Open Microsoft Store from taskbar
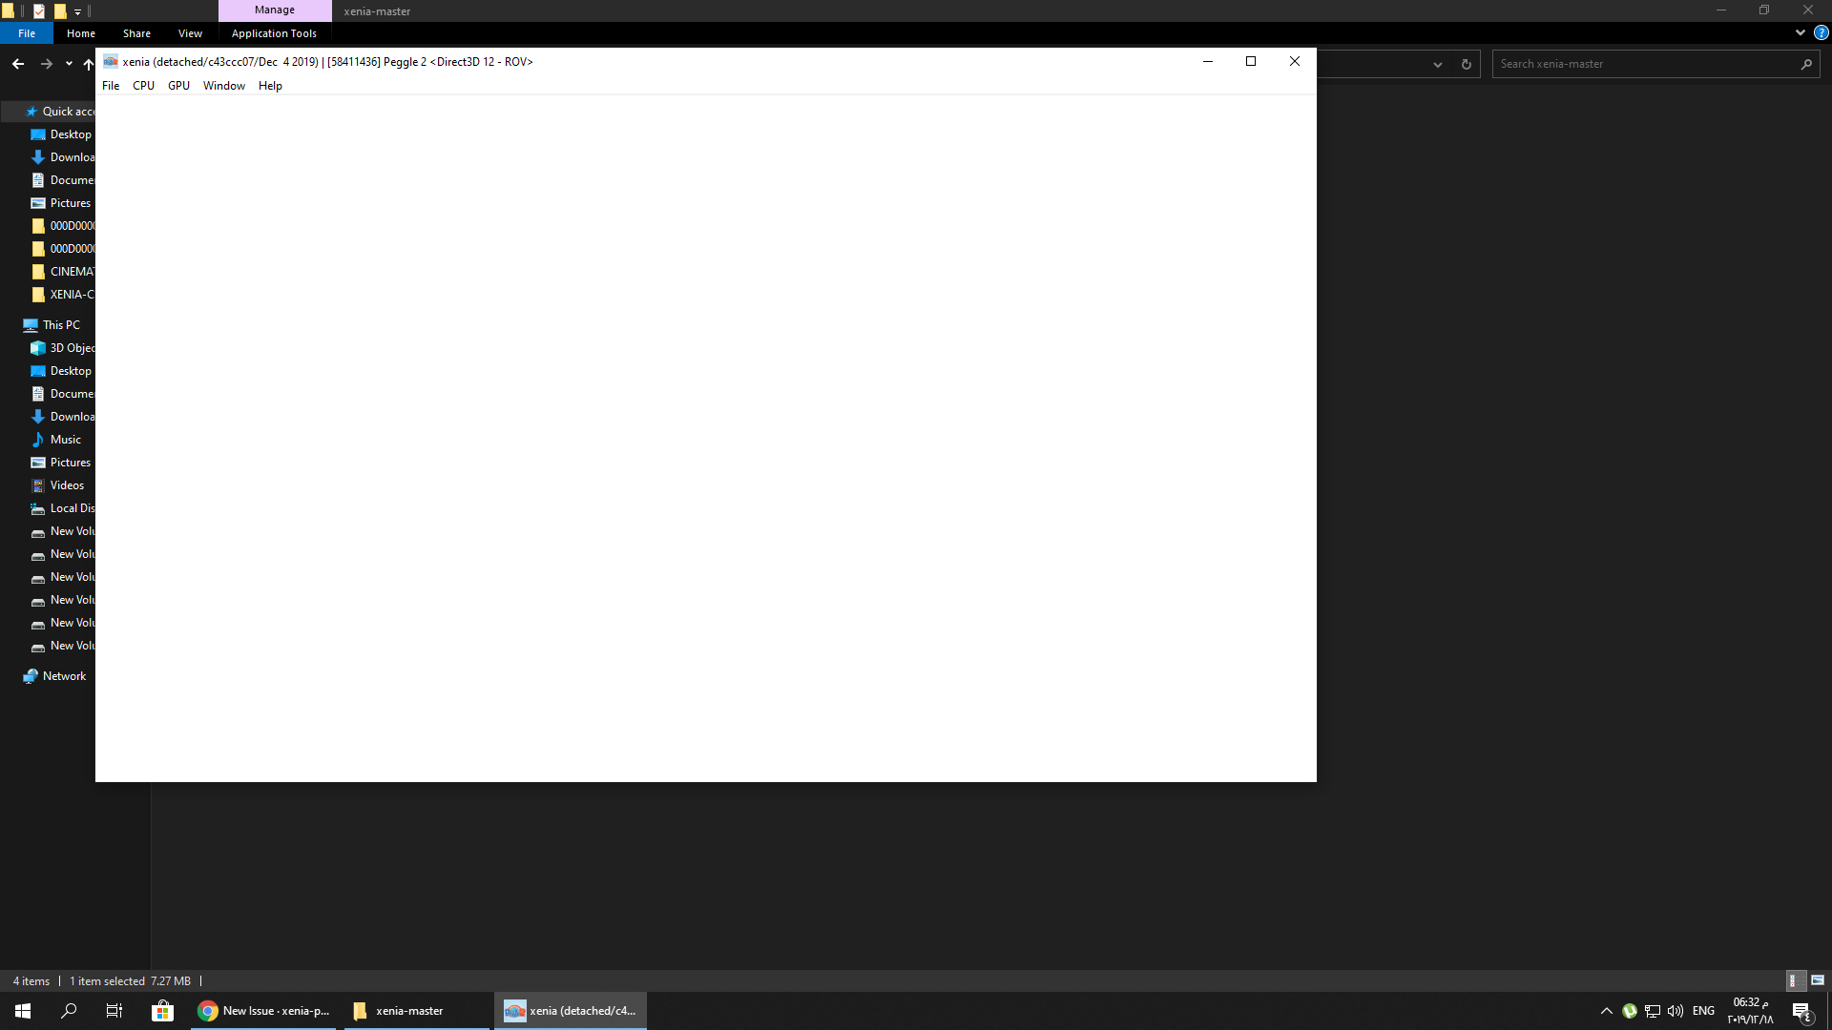The width and height of the screenshot is (1832, 1030). pos(162,1011)
